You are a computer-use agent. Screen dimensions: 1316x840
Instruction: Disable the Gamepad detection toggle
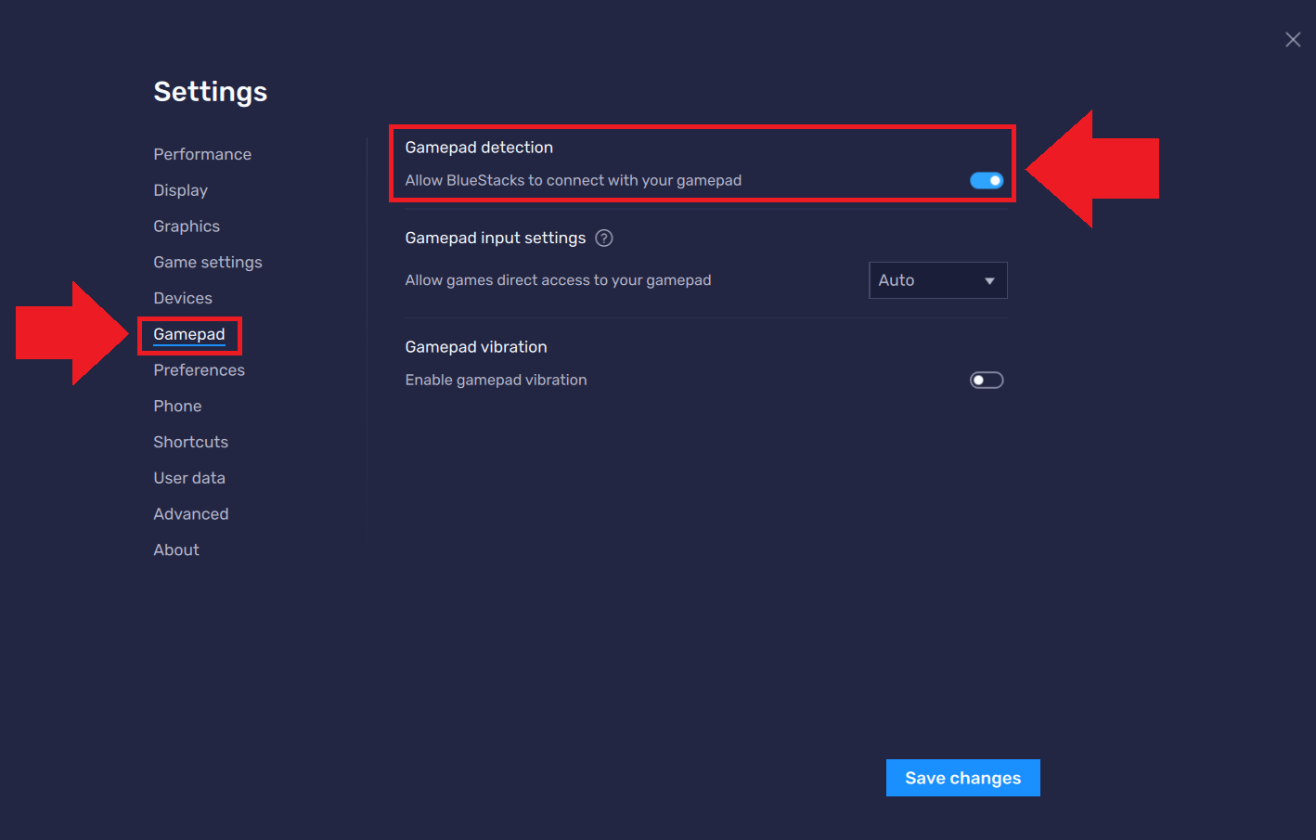[x=987, y=180]
